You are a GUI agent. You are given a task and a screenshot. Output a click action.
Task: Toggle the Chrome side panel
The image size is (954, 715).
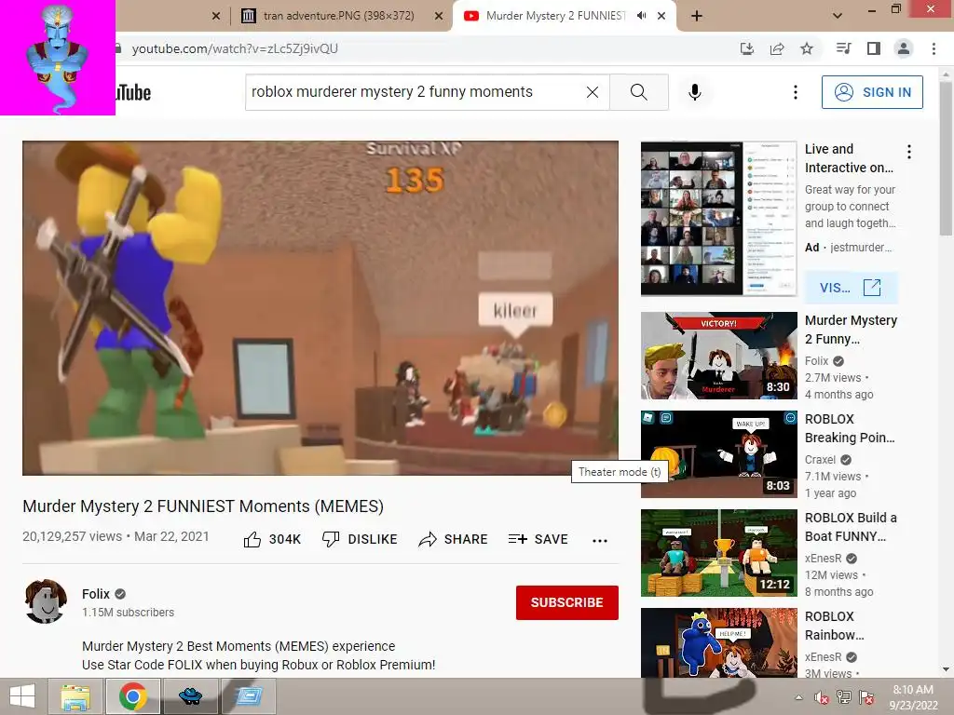874,48
